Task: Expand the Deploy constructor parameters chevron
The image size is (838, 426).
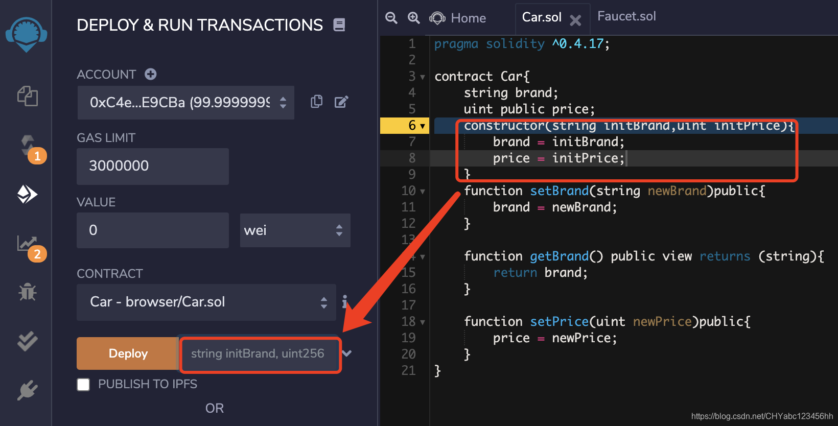Action: 347,353
